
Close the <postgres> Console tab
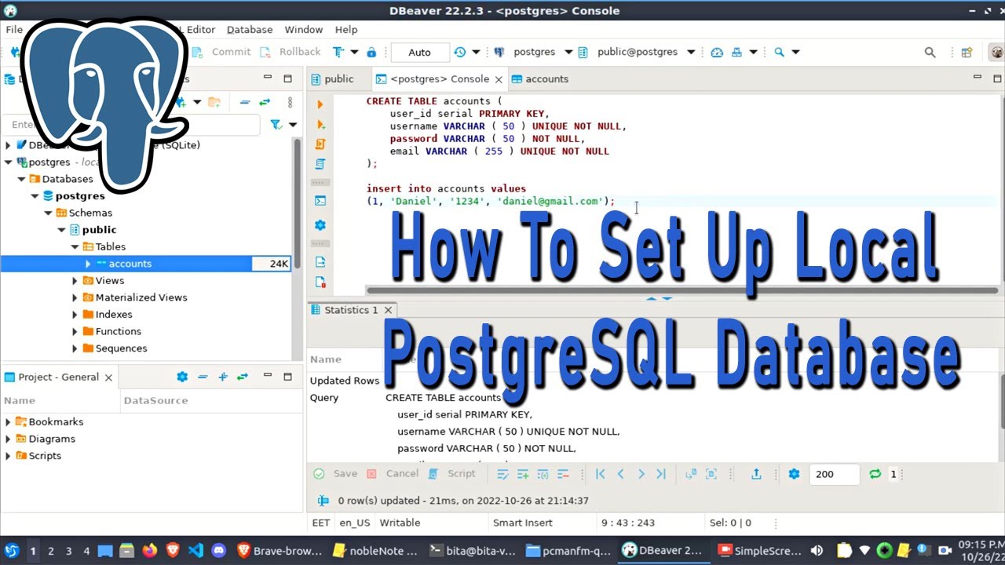(x=497, y=79)
